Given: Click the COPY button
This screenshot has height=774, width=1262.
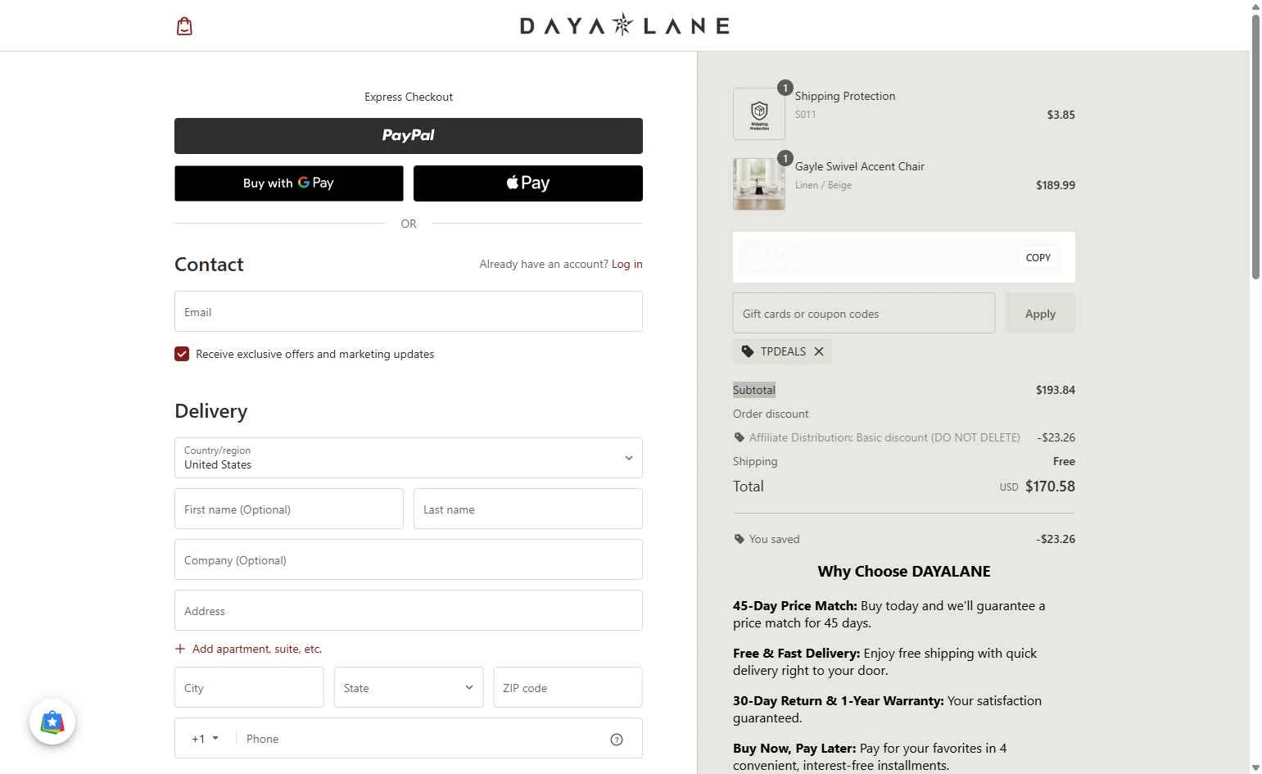Looking at the screenshot, I should (1038, 257).
